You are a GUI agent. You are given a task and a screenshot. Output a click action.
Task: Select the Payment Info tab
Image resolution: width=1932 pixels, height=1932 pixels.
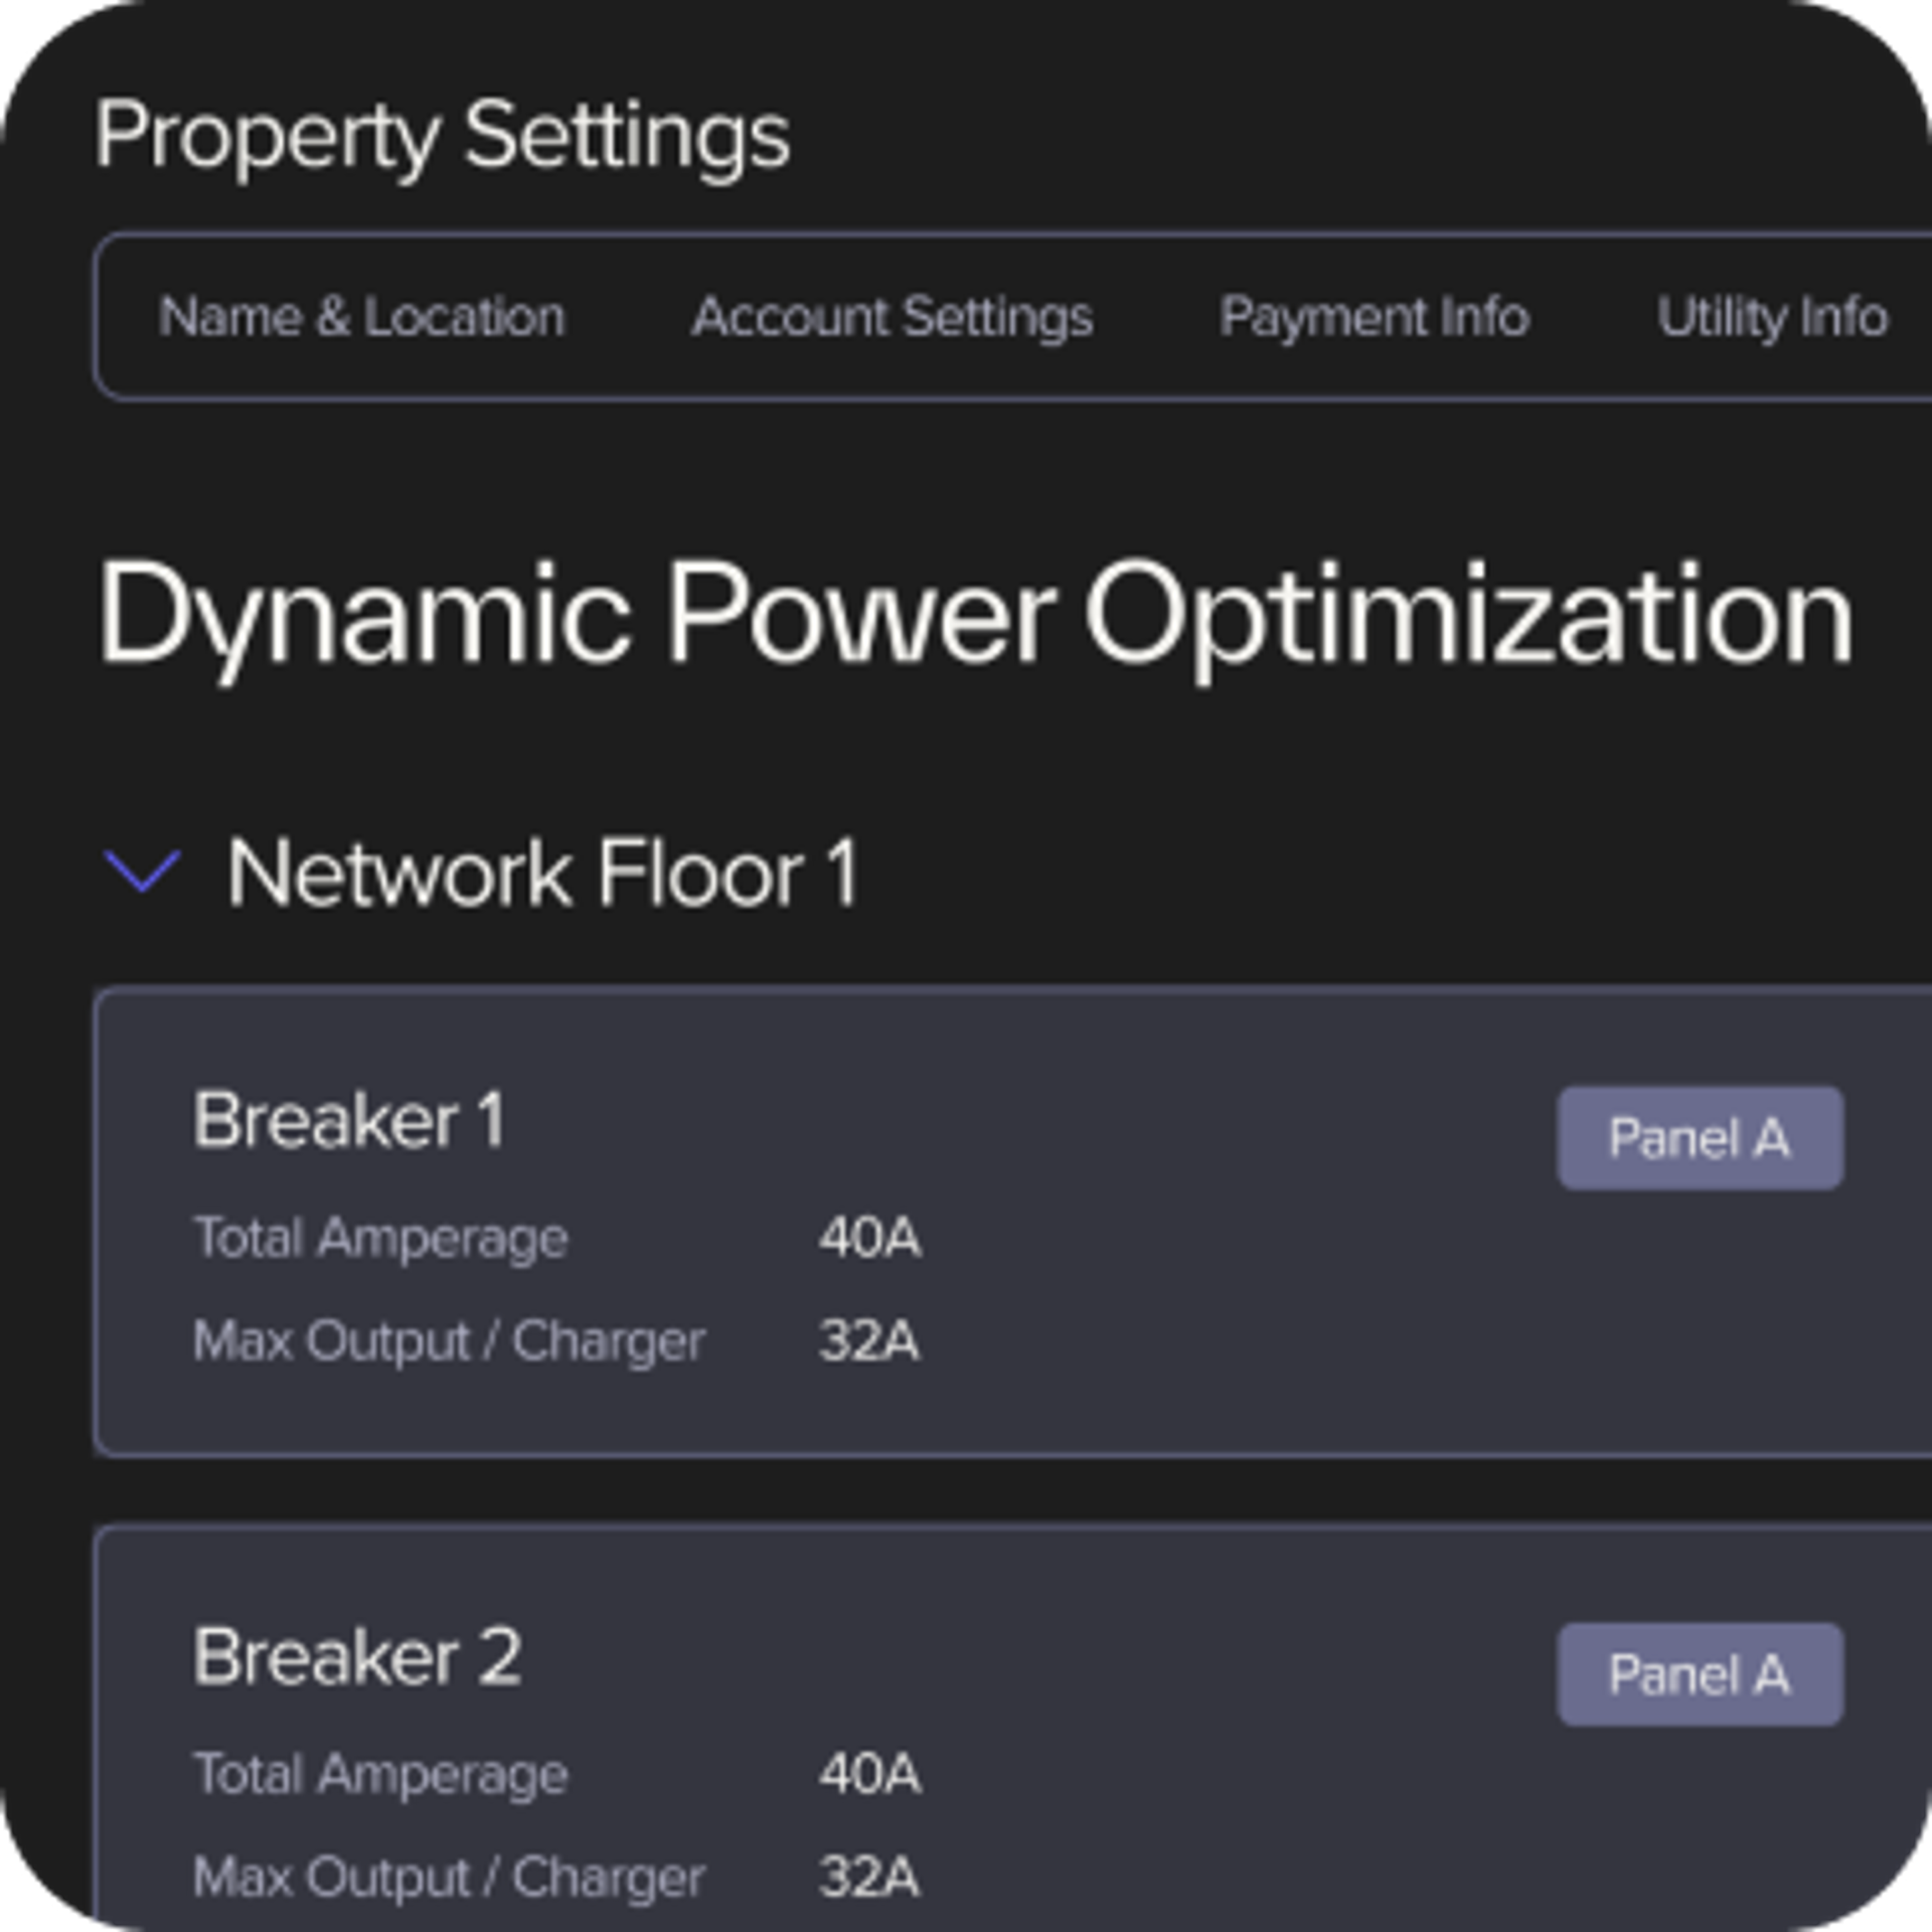click(x=1375, y=318)
